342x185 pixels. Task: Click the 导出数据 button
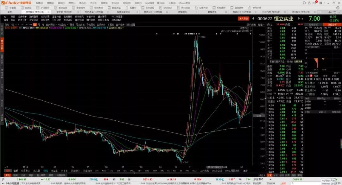(80, 25)
